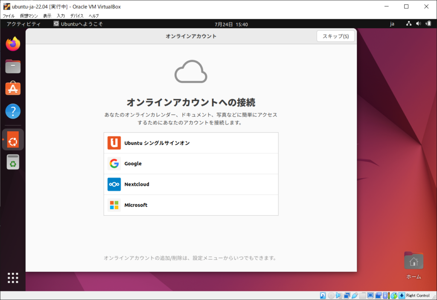Click the VirtualBox display status icon
This screenshot has height=300, width=437.
tap(370, 296)
